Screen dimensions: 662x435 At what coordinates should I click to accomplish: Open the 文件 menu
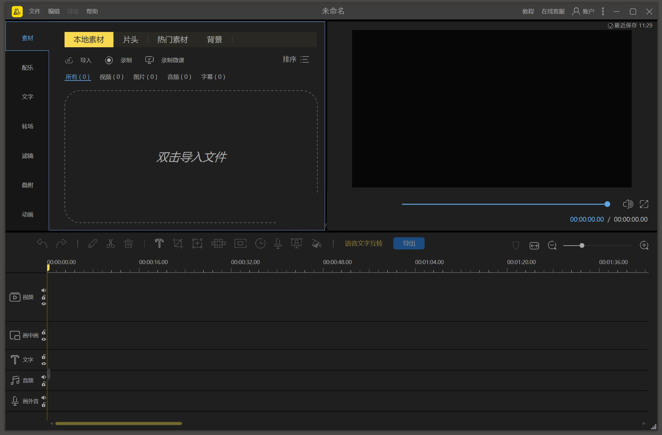(35, 11)
